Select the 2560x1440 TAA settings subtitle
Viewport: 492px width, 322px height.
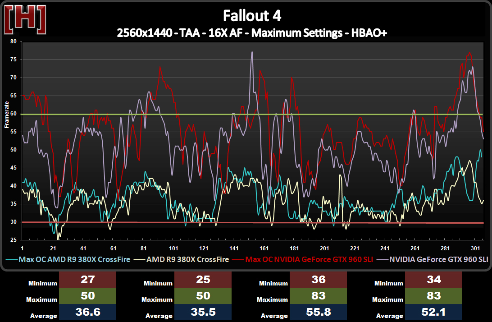[x=252, y=32]
